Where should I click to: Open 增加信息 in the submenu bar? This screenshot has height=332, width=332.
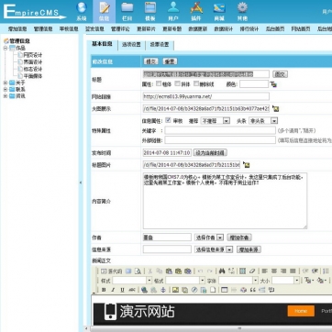pos(17,29)
